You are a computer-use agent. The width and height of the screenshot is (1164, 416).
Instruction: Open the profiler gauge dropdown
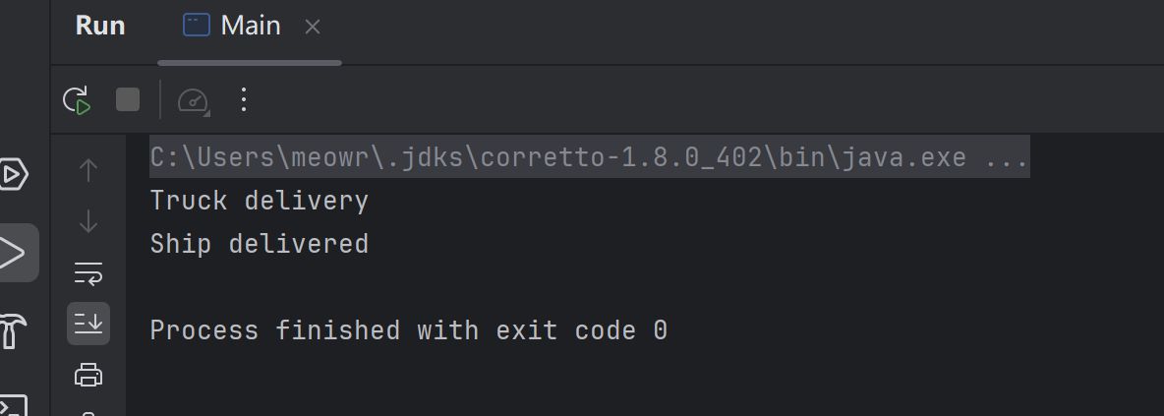[x=193, y=100]
